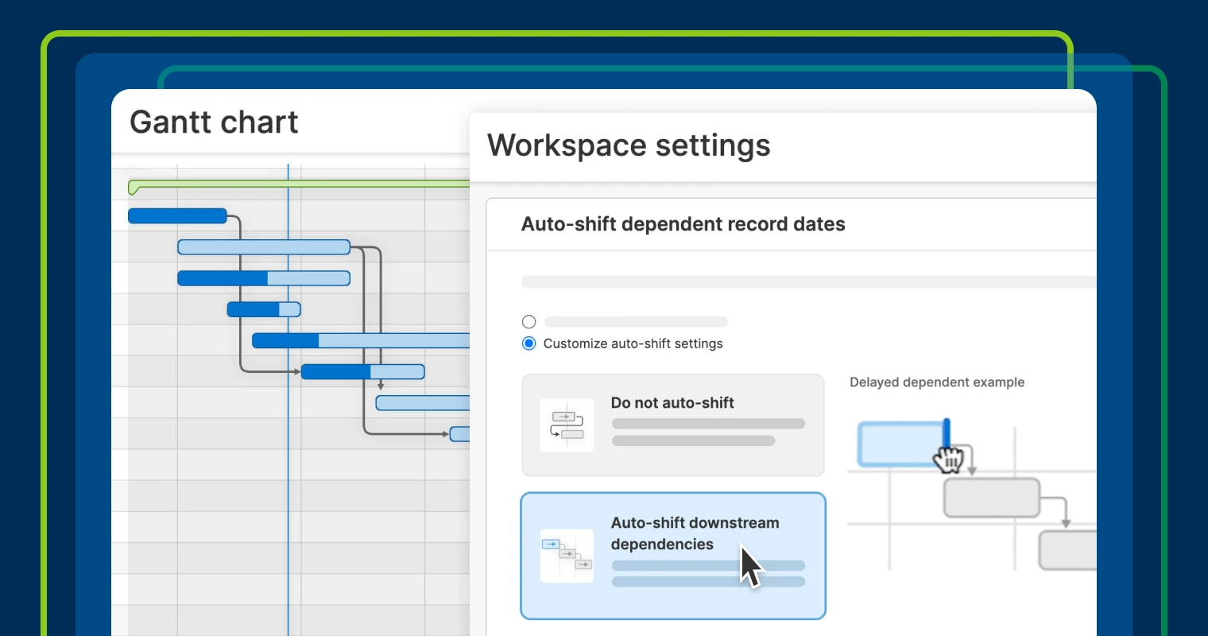Viewport: 1208px width, 636px height.
Task: Select the Customize auto-shift settings radio button
Action: pyautogui.click(x=529, y=343)
